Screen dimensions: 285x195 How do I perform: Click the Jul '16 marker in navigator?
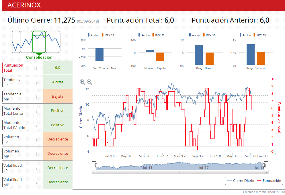pyautogui.click(x=148, y=168)
